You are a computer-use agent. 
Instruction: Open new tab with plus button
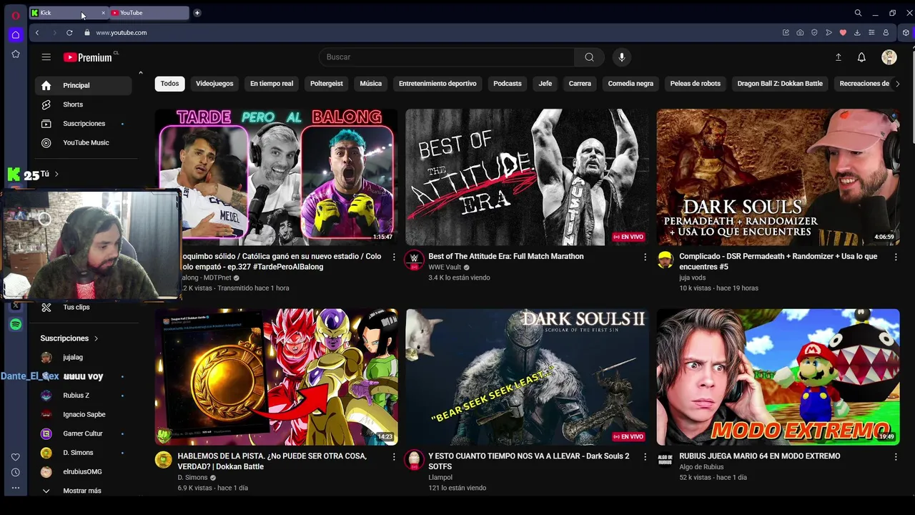[x=197, y=13]
